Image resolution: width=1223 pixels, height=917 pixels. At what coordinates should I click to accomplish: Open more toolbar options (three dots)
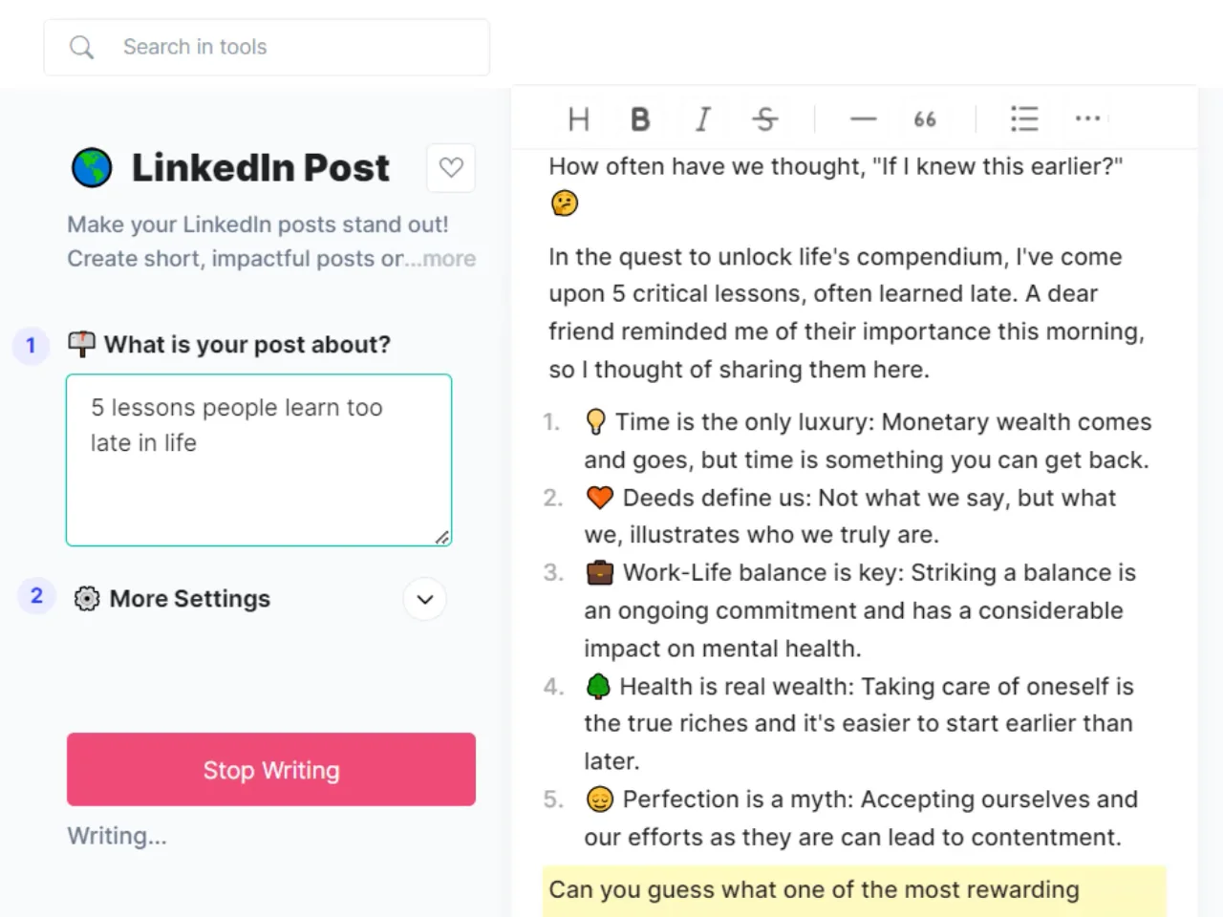click(1087, 119)
